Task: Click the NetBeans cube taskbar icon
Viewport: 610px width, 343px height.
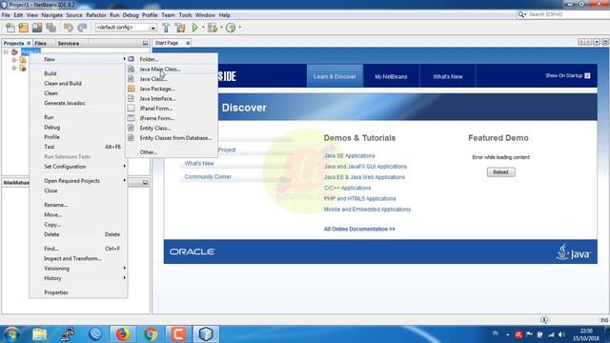Action: tap(206, 334)
